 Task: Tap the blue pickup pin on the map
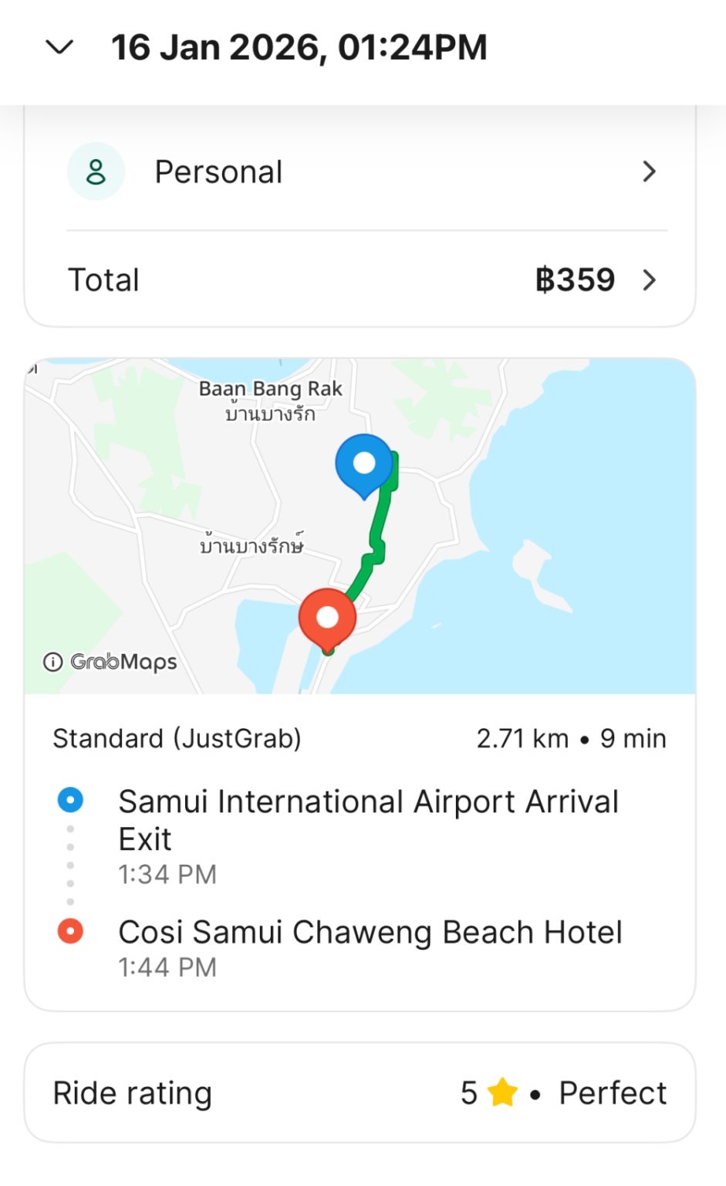coord(364,464)
